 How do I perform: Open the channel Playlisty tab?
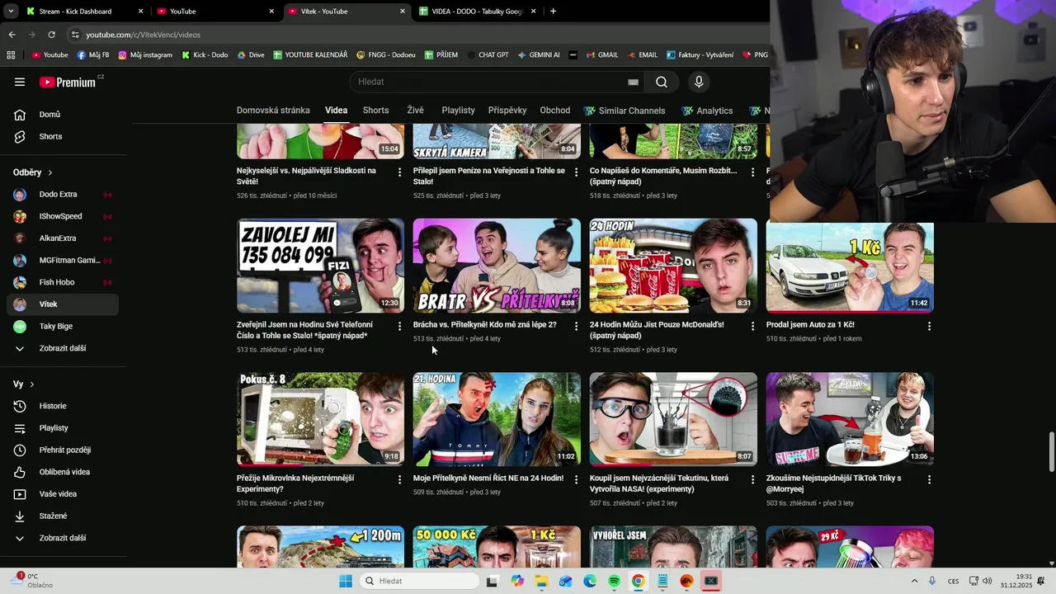[458, 111]
